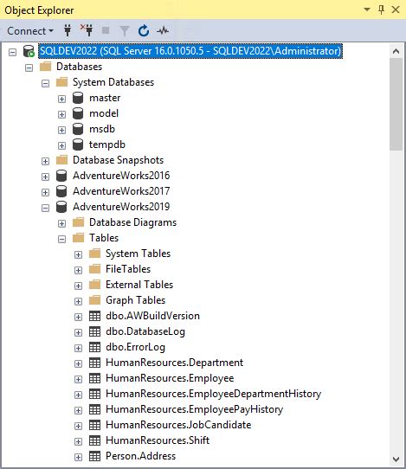Image resolution: width=406 pixels, height=469 pixels.
Task: Click the HumanResources.EmployeeDepartmentHistory table icon
Action: tap(95, 394)
